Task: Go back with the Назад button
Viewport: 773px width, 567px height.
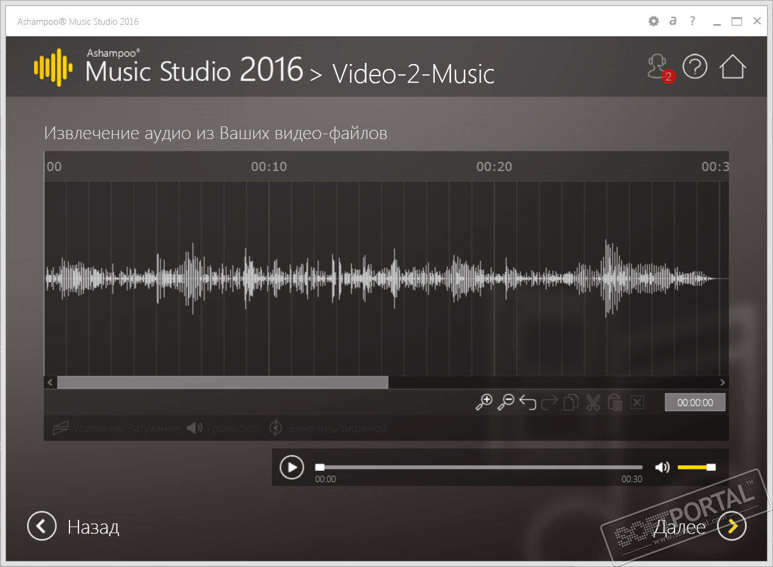Action: 73,526
